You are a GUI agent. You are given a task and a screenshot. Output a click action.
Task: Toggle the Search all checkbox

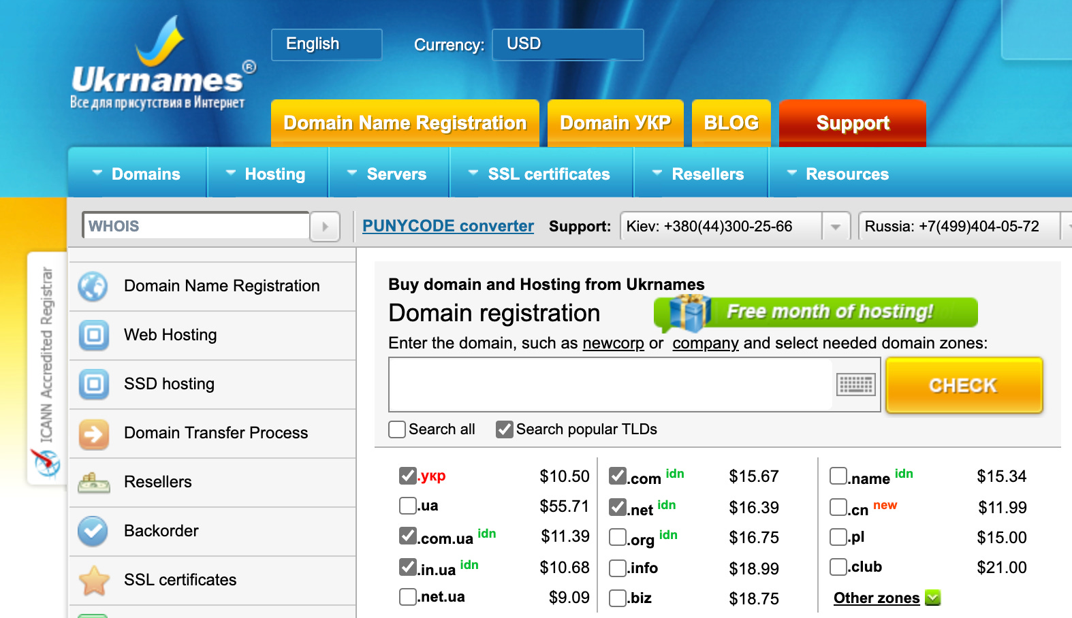(x=397, y=429)
